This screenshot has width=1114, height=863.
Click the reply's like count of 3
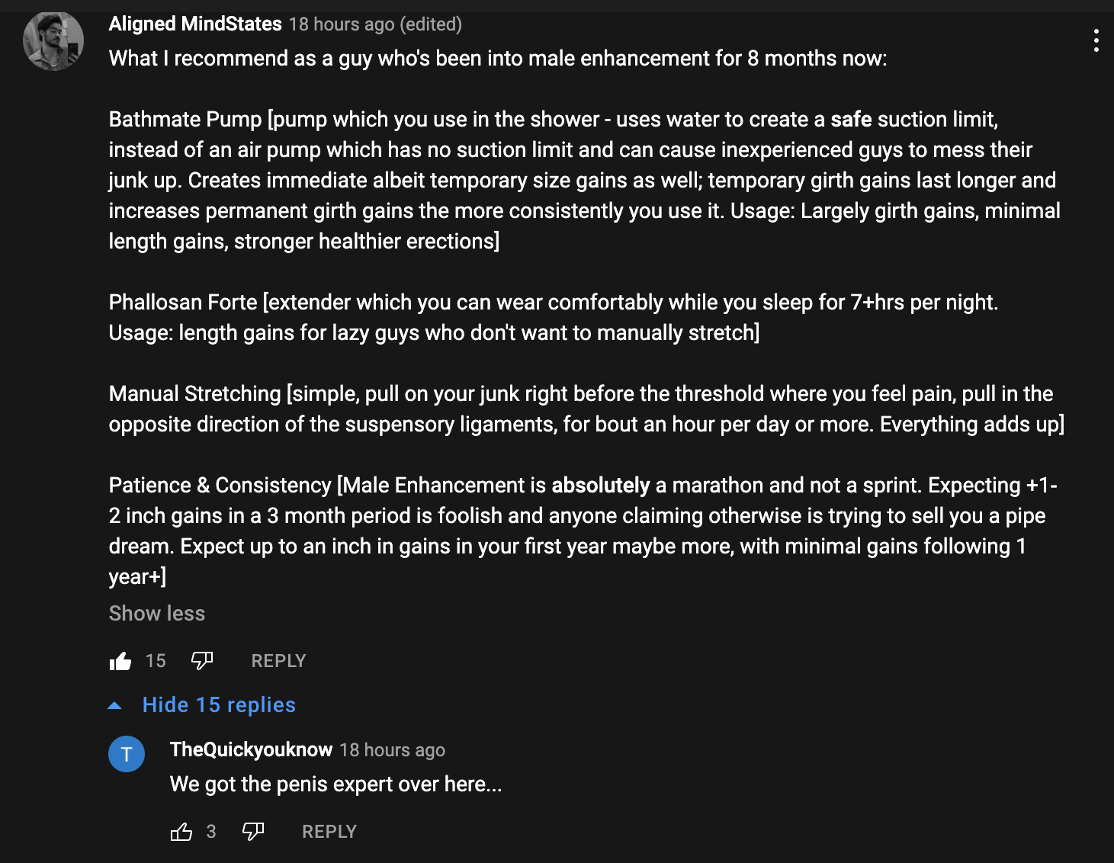point(211,832)
